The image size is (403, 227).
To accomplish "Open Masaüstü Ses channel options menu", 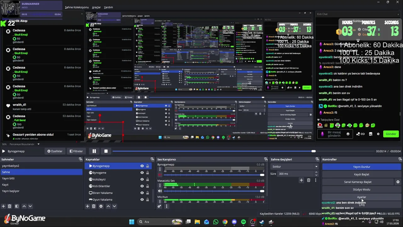I will 160,185.
